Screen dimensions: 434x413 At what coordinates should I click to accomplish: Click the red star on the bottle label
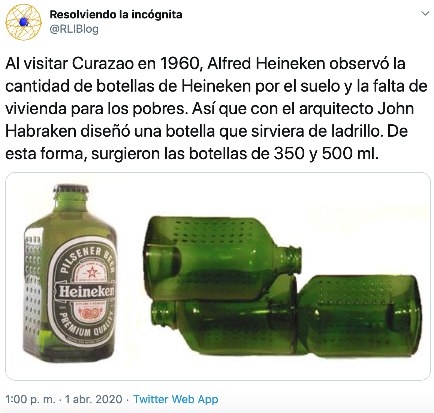(x=92, y=272)
